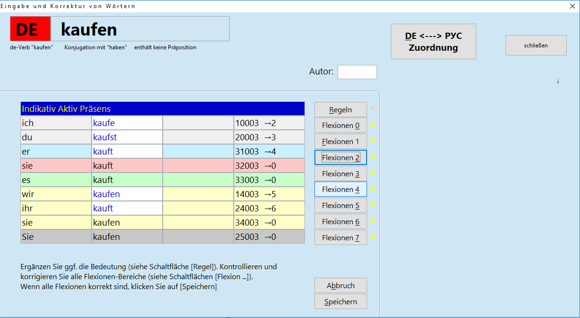Edit the 'kaufst' form for du
This screenshot has height=318, width=580.
click(127, 137)
